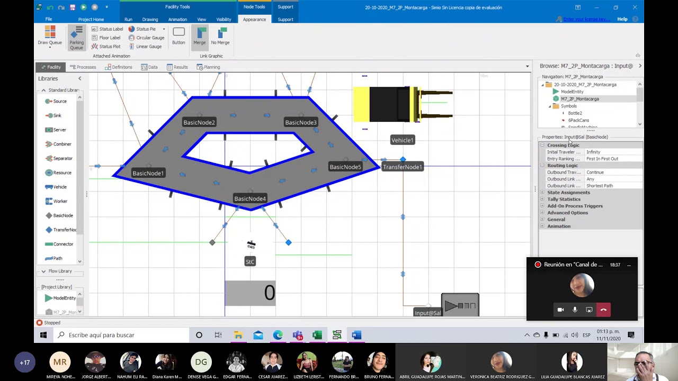This screenshot has height=381, width=678.
Task: Select M7_2P_Montacarga in the navigation tree
Action: 579,99
